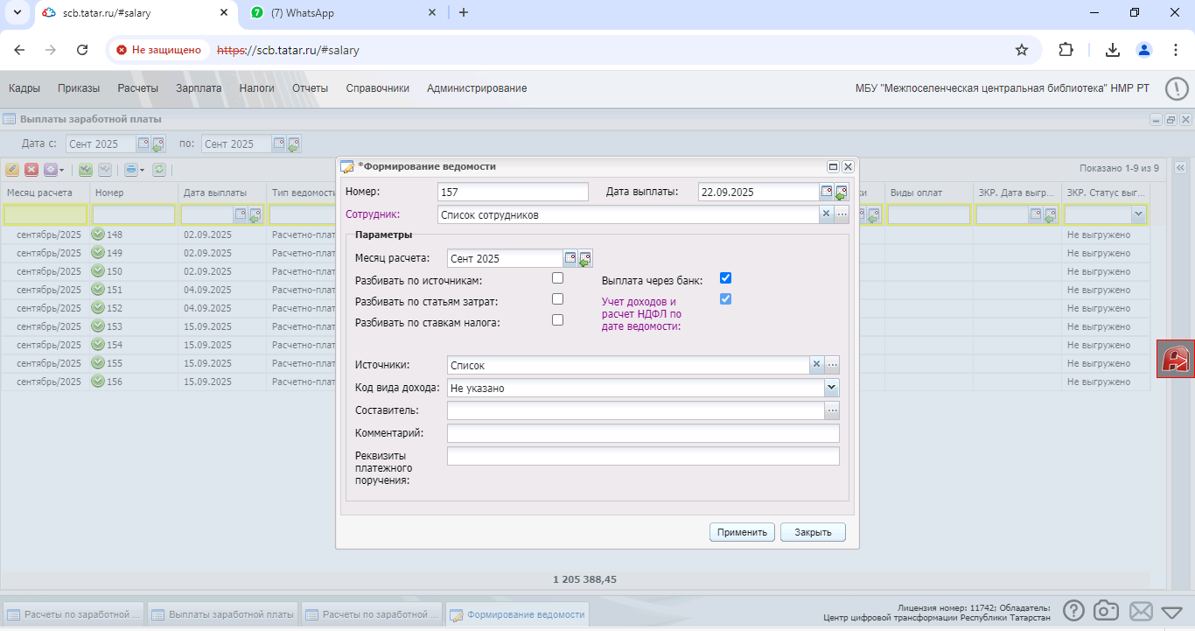The image size is (1195, 631).
Task: Click the purple gear actions icon
Action: [51, 170]
